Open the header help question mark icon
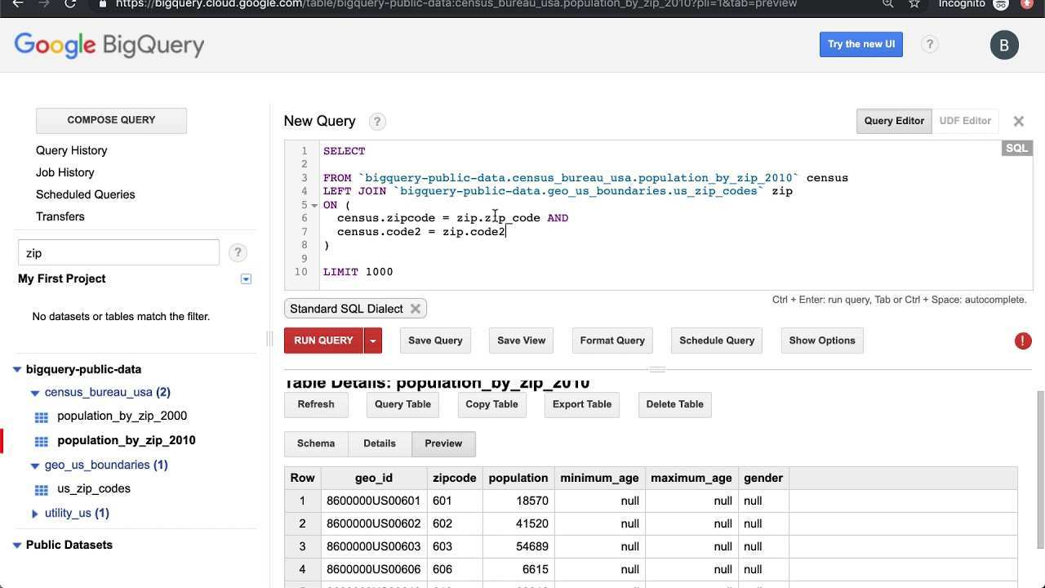This screenshot has height=588, width=1045. coord(929,45)
